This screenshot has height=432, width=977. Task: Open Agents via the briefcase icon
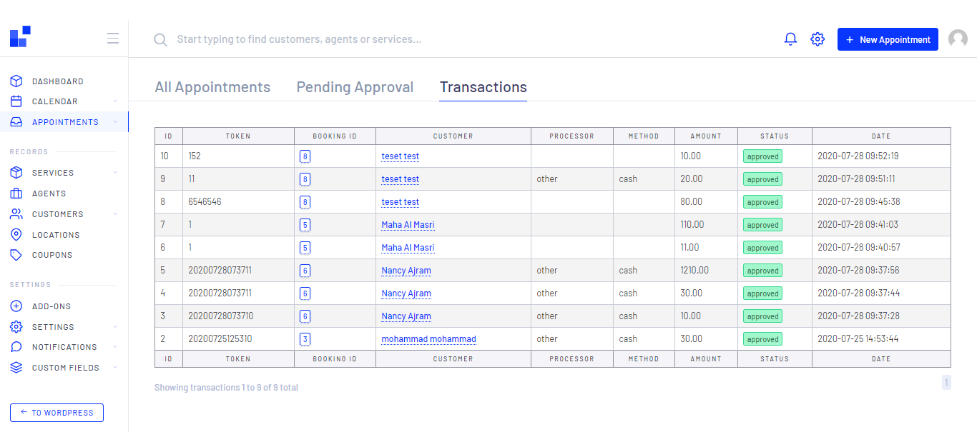pos(16,193)
